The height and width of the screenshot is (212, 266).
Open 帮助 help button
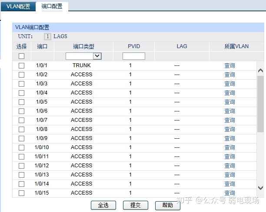tap(167, 205)
